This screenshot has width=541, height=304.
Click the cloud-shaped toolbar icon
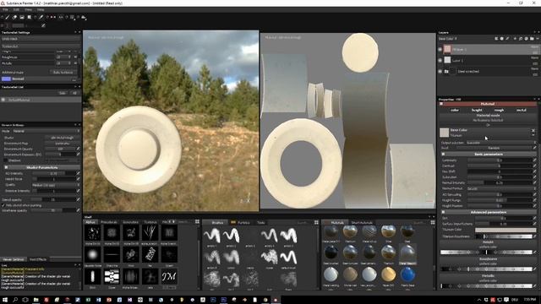tap(84, 17)
